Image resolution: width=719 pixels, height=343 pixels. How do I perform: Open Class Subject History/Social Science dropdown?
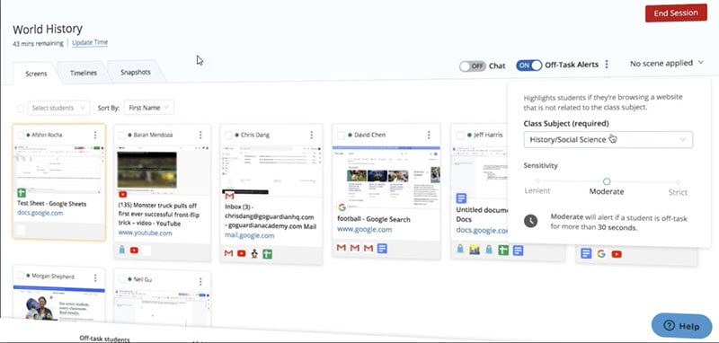click(608, 140)
